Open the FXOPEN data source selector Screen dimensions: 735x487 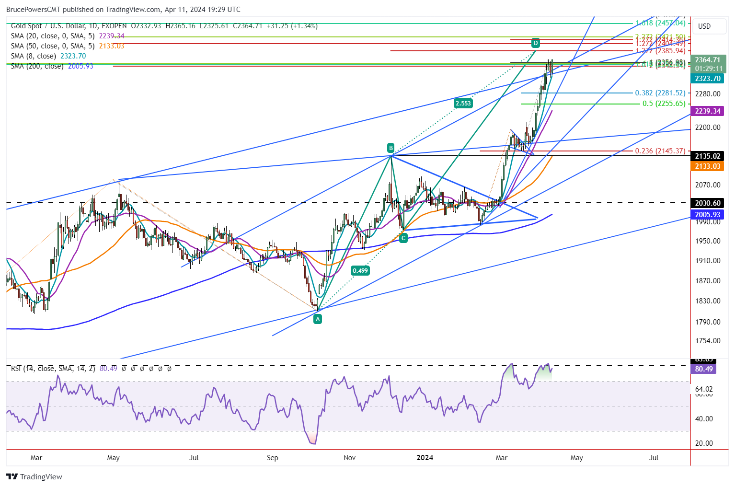(x=114, y=26)
